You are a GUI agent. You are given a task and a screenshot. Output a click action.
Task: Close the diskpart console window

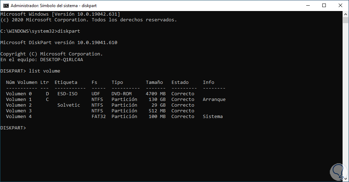tap(340, 5)
